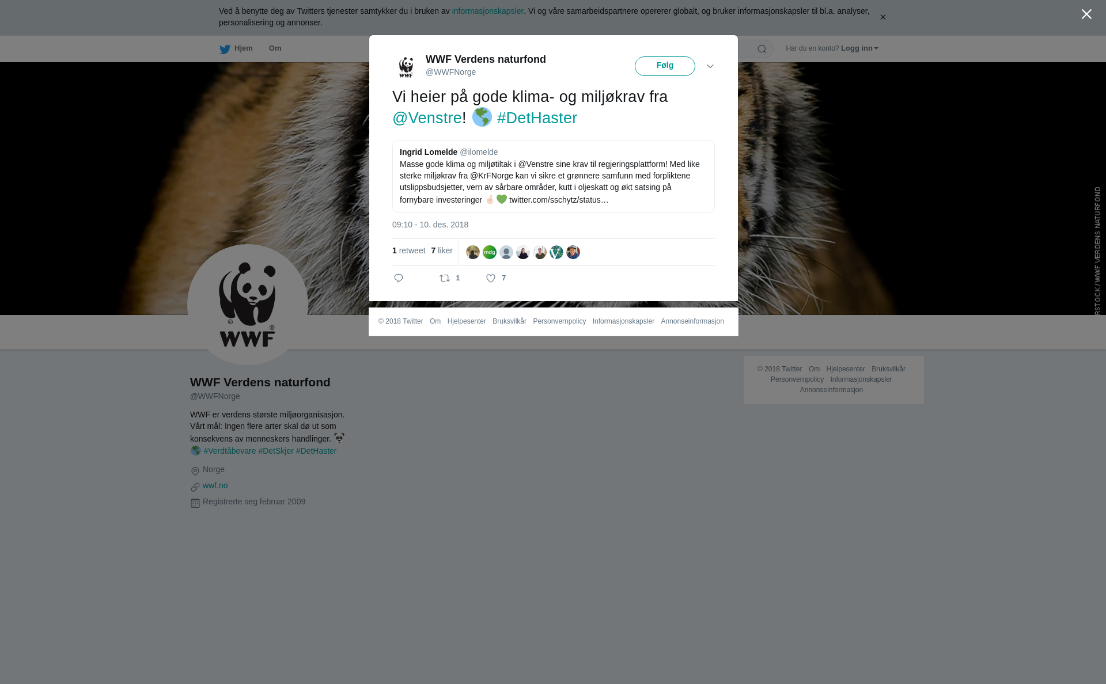Click the search magnifier icon
Viewport: 1106px width, 684px height.
pos(762,49)
